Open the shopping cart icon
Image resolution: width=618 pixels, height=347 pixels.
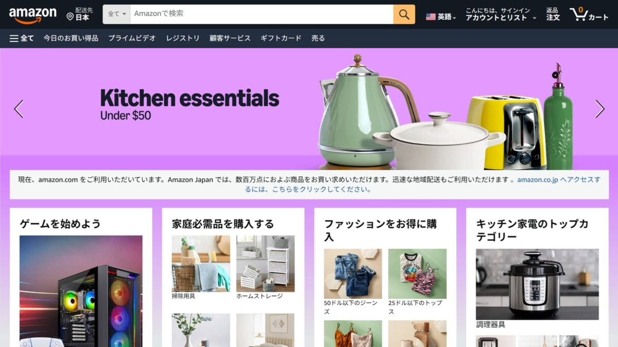[x=589, y=14]
